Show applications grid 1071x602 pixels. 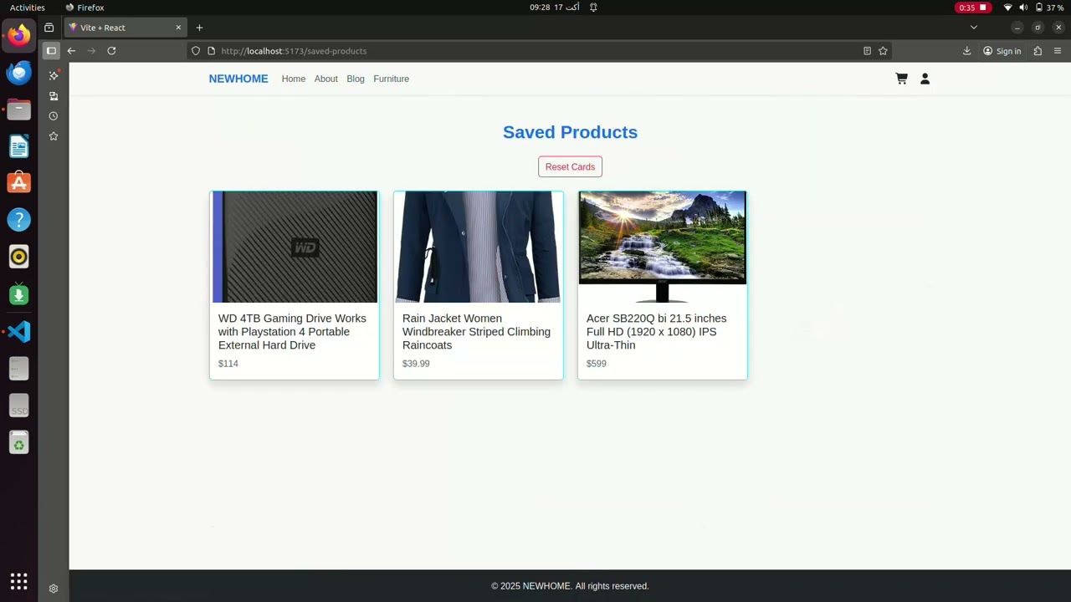[18, 581]
